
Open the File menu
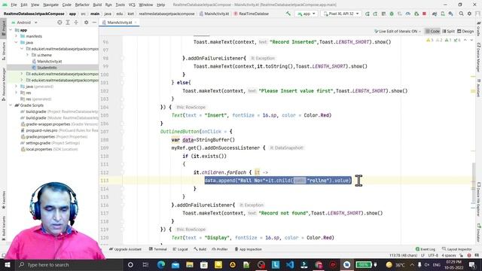pyautogui.click(x=14, y=5)
